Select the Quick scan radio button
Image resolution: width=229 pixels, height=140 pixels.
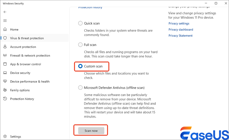pyautogui.click(x=80, y=23)
